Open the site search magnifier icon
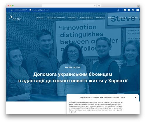This screenshot has width=146, height=123. pos(118,10)
